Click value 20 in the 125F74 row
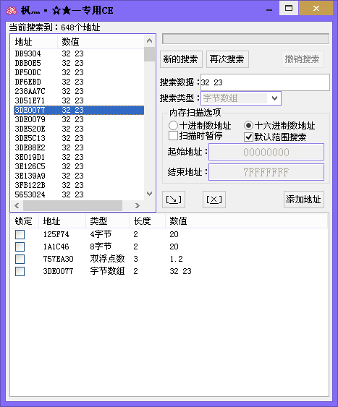338x407 pixels. (x=174, y=234)
